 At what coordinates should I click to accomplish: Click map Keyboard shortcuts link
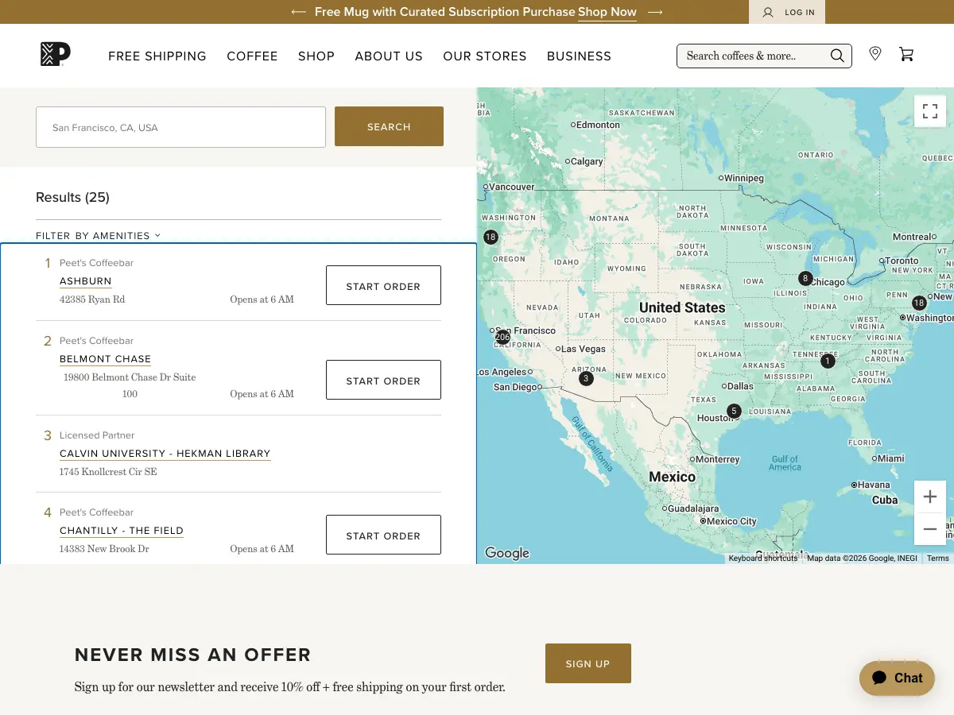click(763, 558)
